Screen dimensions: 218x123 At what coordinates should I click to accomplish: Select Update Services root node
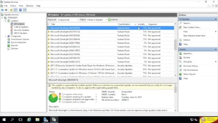[x=11, y=15]
